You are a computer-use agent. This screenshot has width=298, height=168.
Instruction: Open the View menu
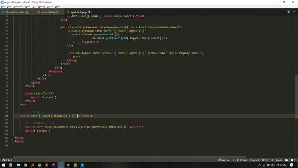click(27, 7)
